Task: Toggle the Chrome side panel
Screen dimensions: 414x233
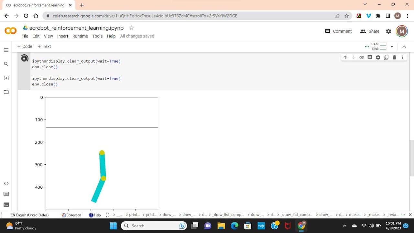Action: (388, 16)
